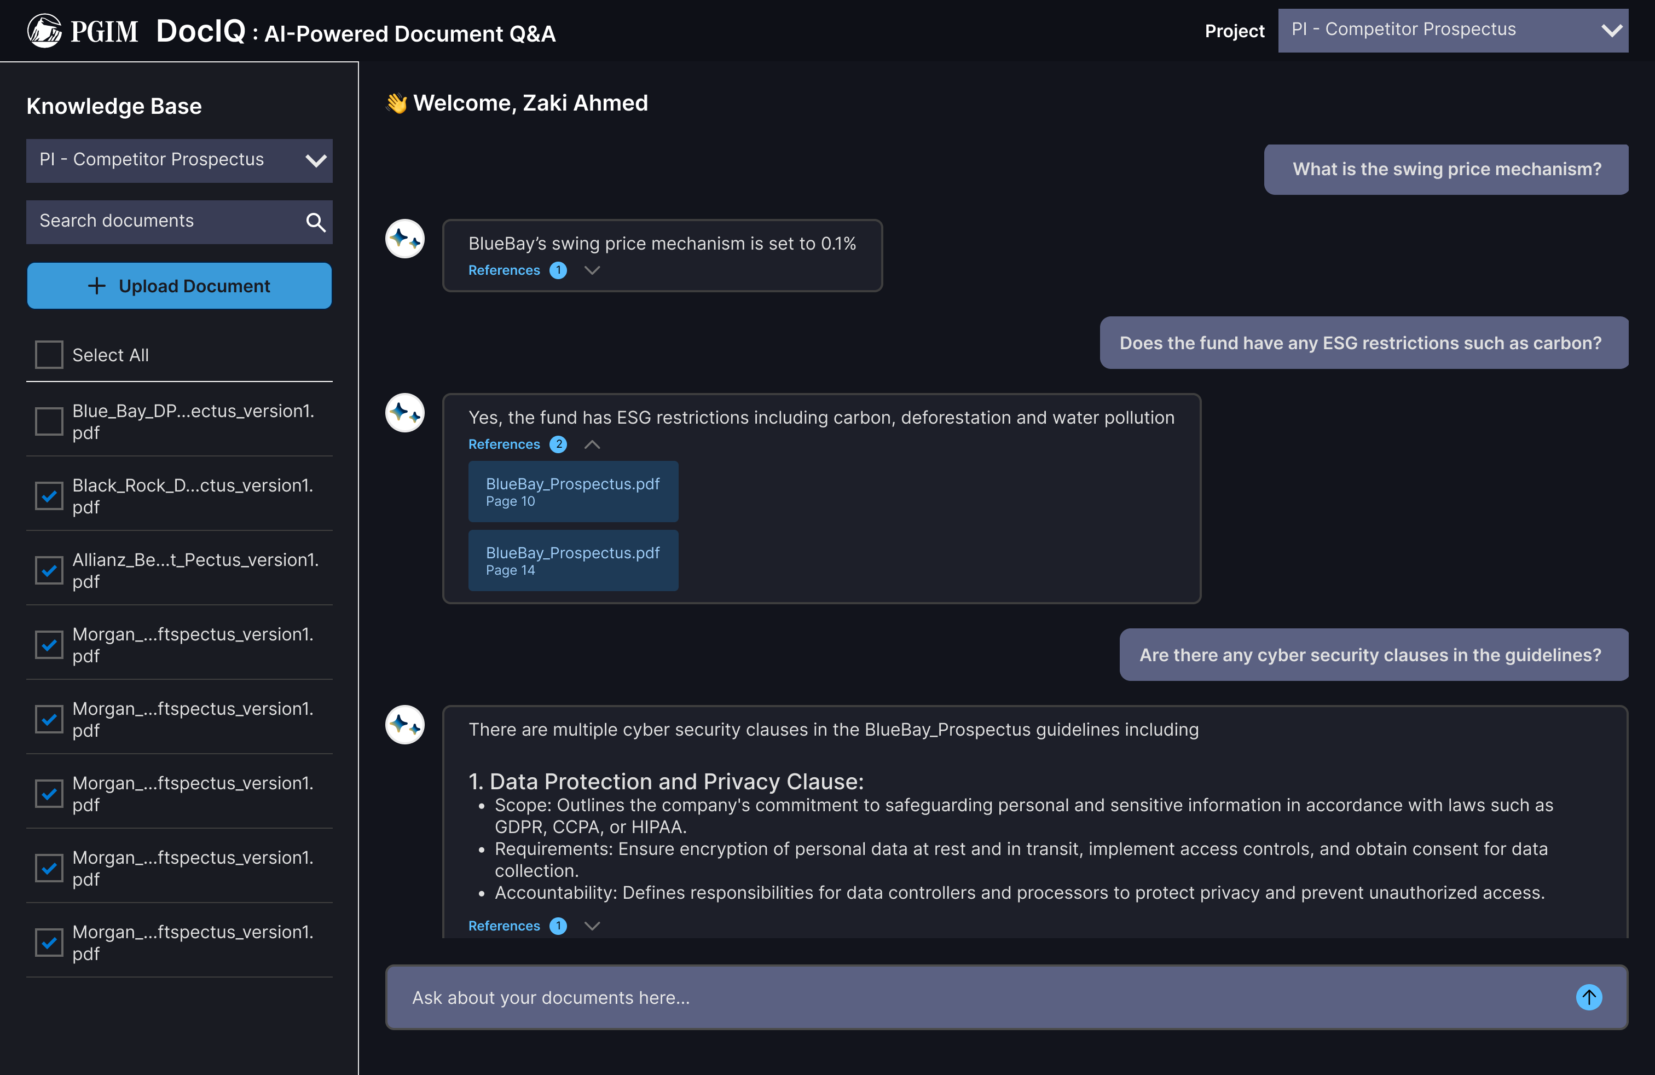Open BlueBay_Prospectus.pdf Page 10 reference
Image resolution: width=1655 pixels, height=1075 pixels.
[573, 491]
